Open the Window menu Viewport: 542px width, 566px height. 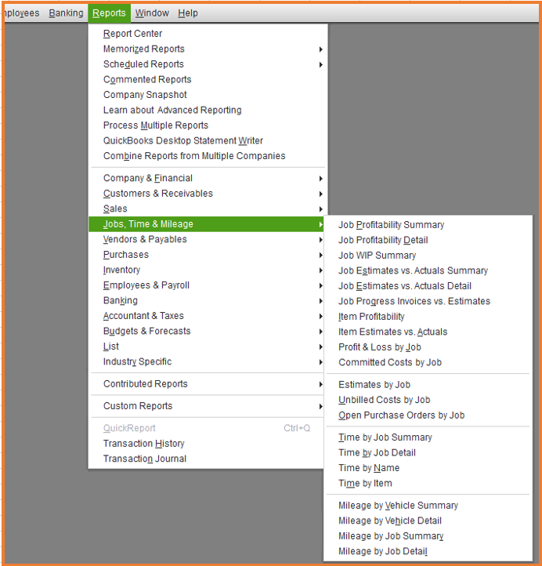(152, 13)
